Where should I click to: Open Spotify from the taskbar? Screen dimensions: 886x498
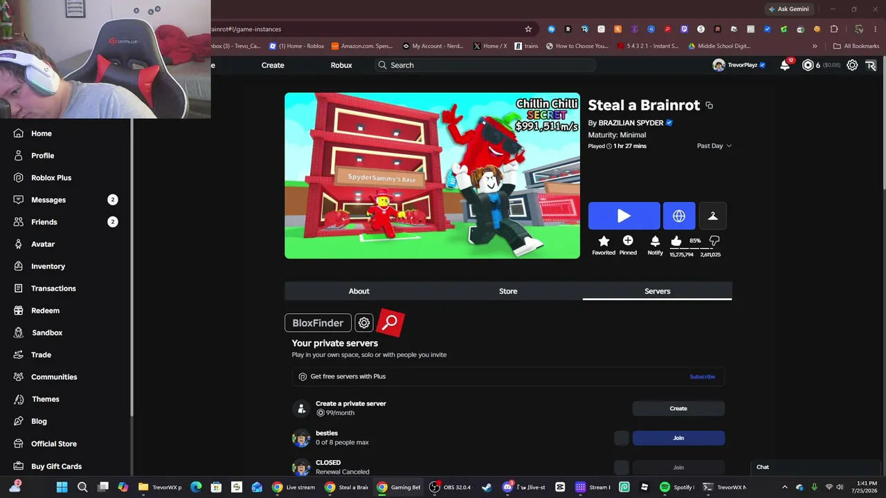click(x=677, y=487)
